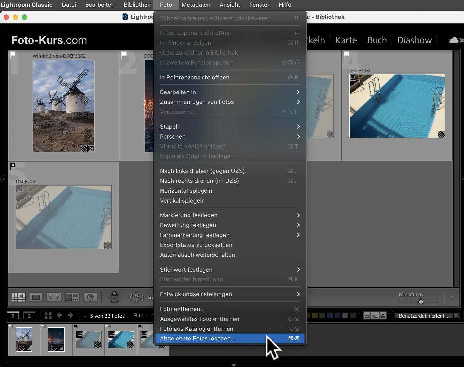Viewport: 464px width, 367px height.
Task: Toggle flag on Windmühlen-DSCF6882 grid cell
Action: coord(13,54)
